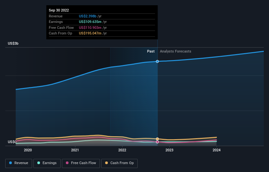Screen dimensions: 269x172
Task: Click the US$0 y-axis label
Action: pyautogui.click(x=12, y=142)
